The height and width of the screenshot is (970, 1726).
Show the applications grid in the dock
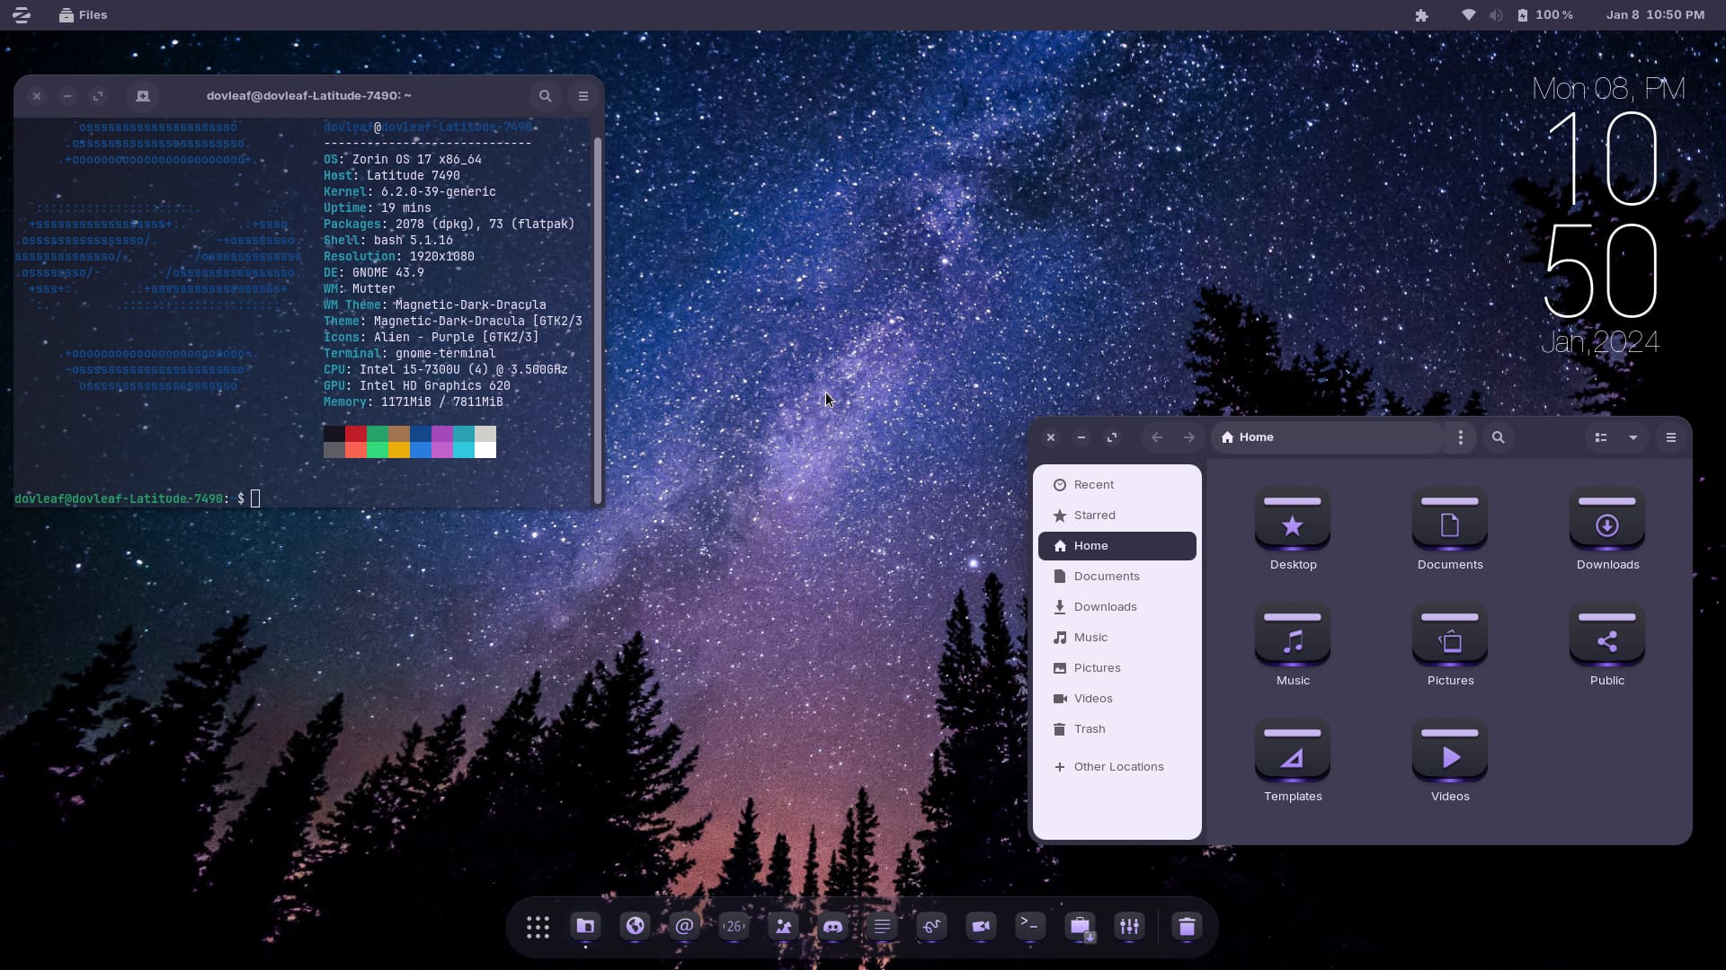point(538,927)
